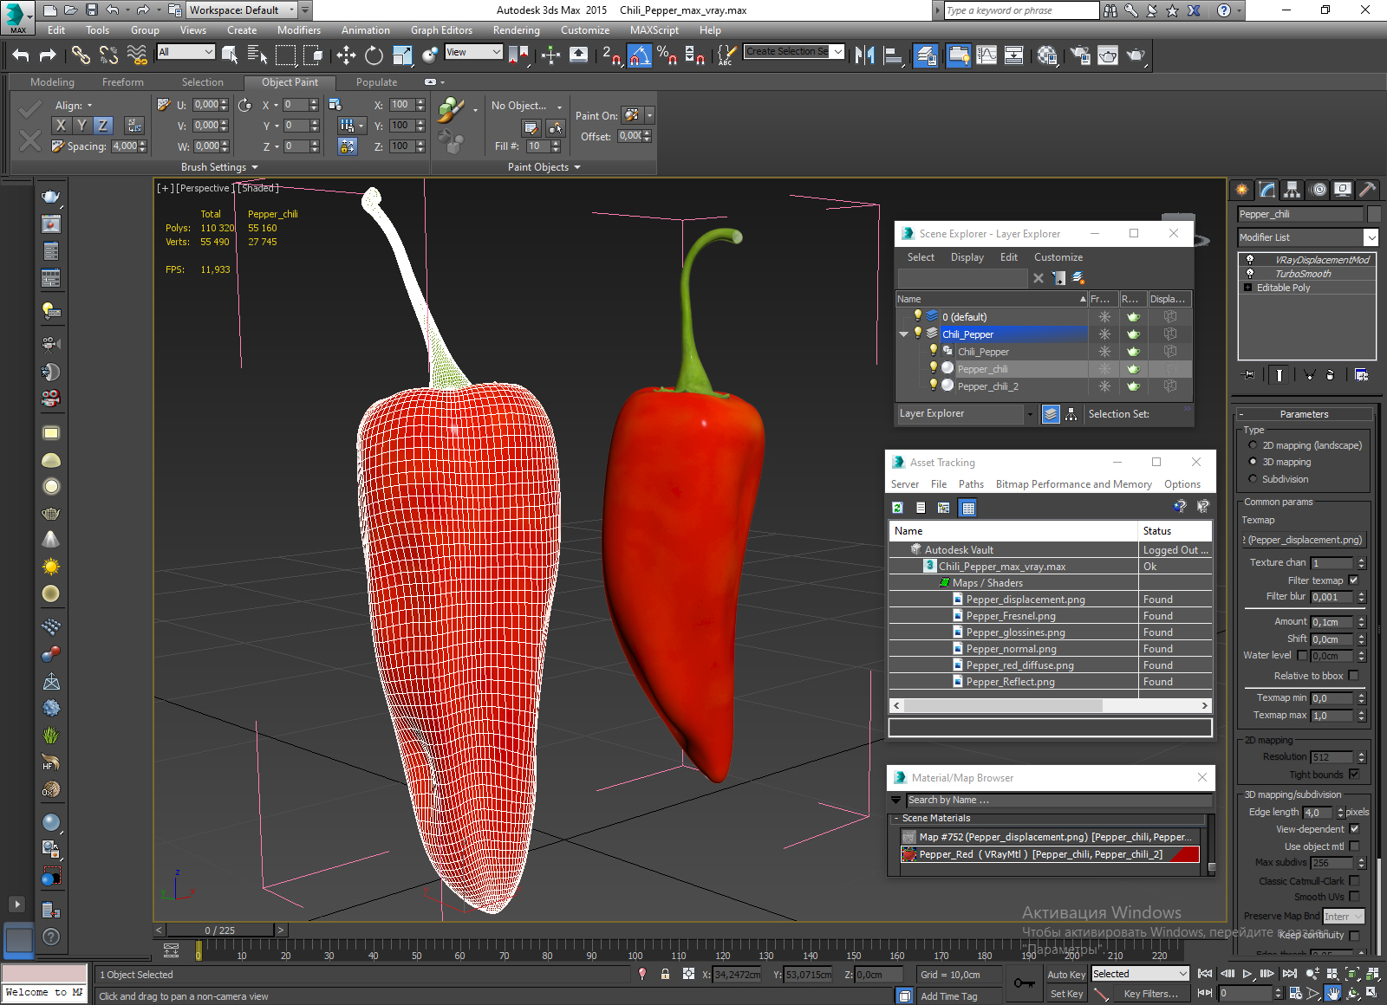Uncheck the Filter texmap checkbox
1387x1005 pixels.
[1354, 580]
